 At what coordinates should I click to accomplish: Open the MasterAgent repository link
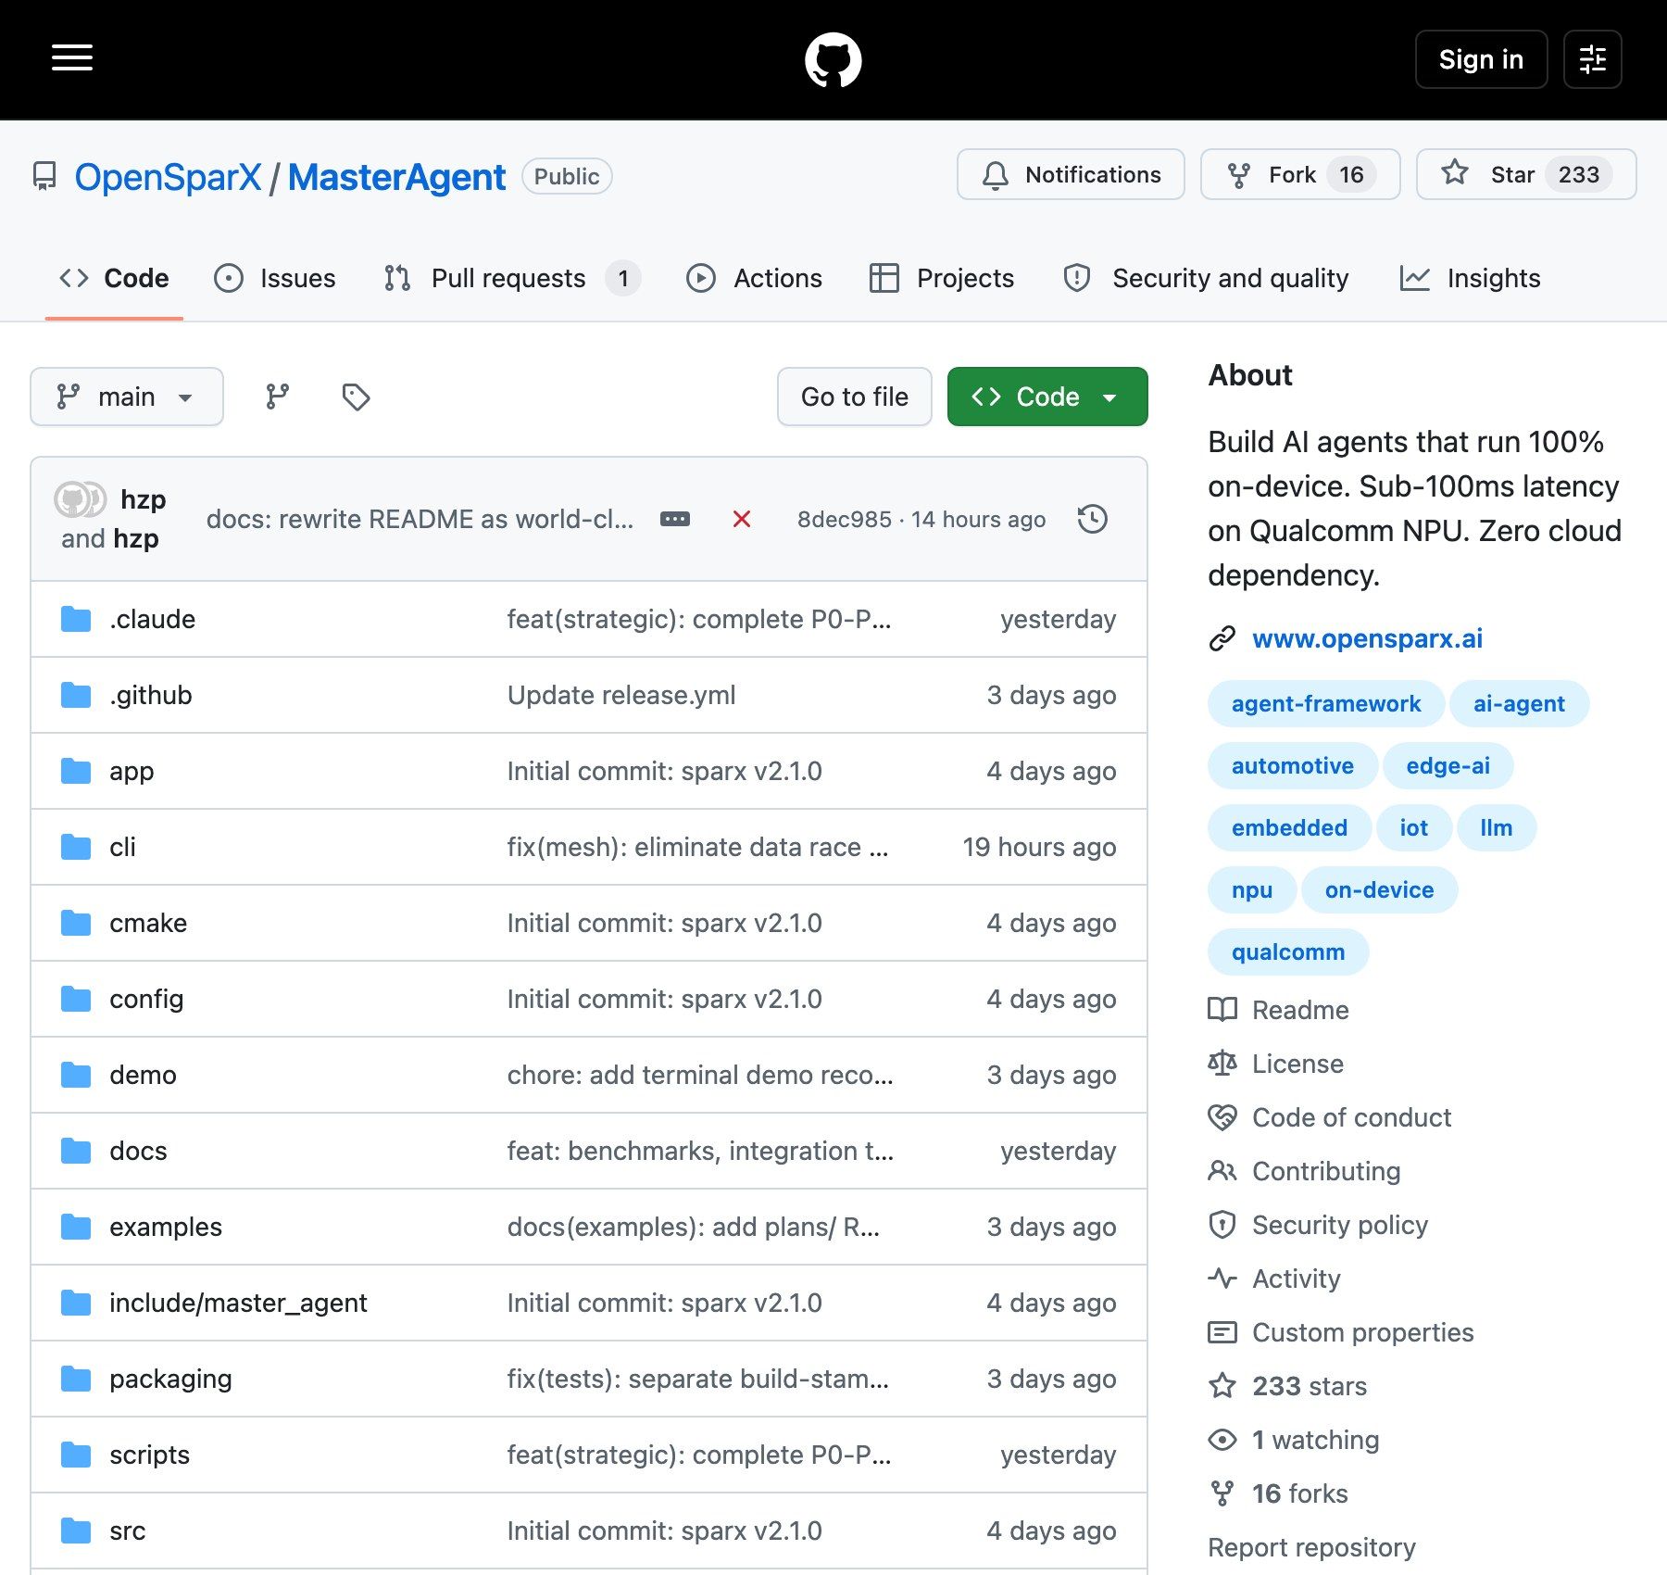click(396, 177)
